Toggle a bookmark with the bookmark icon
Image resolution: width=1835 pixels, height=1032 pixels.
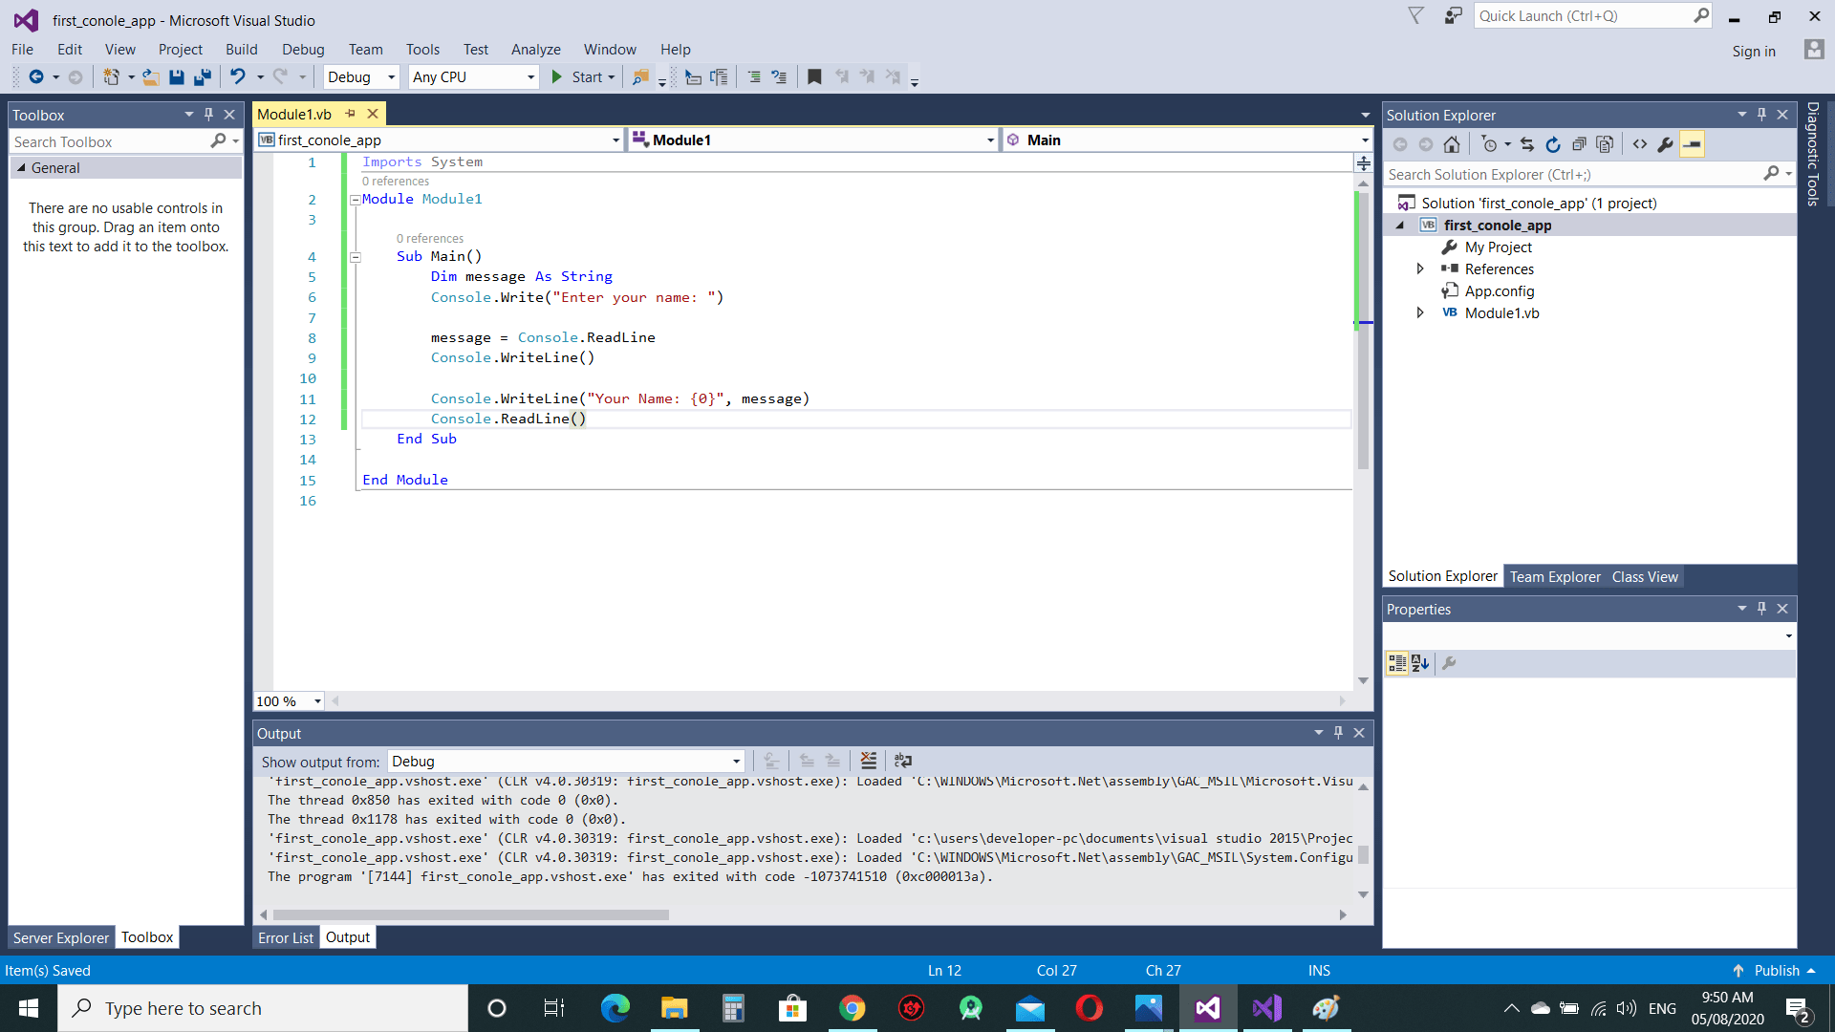[814, 77]
